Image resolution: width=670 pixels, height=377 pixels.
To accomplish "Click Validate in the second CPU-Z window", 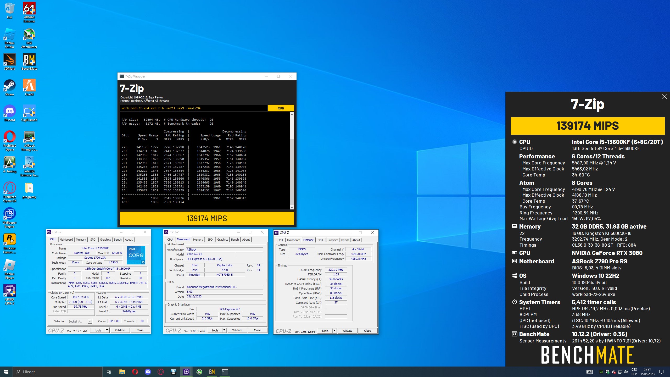I will [237, 330].
